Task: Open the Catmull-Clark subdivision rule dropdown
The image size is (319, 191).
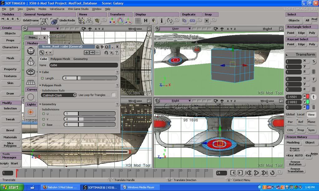Action: click(59, 95)
